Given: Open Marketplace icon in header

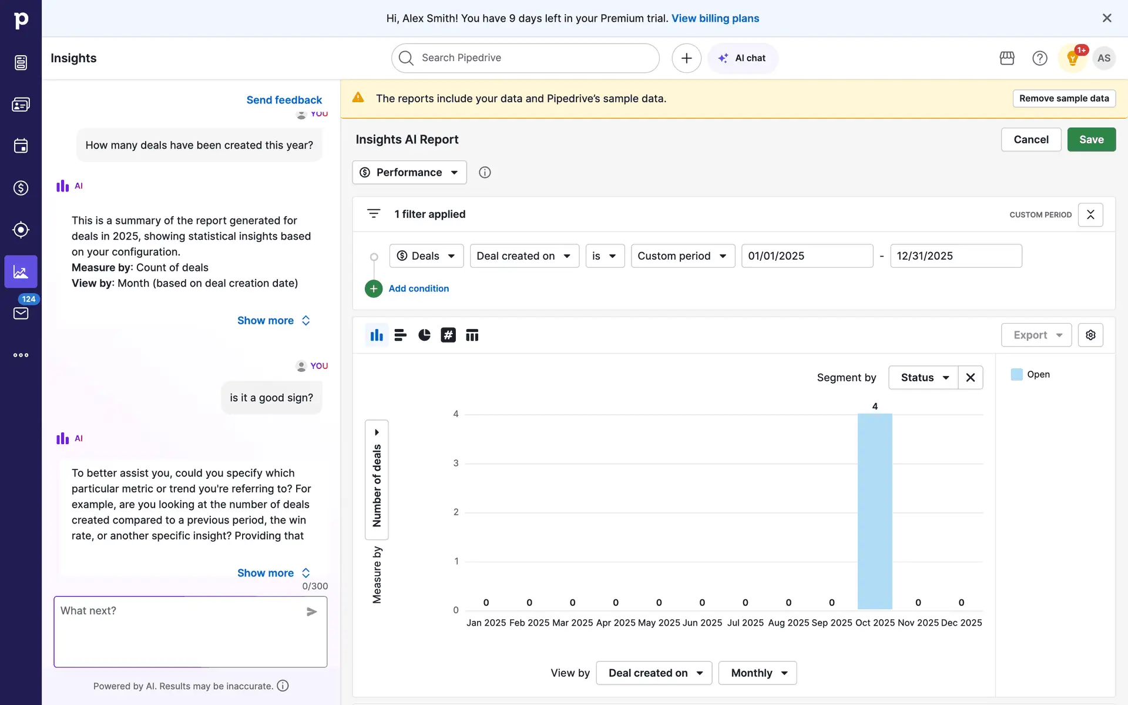Looking at the screenshot, I should [1007, 58].
